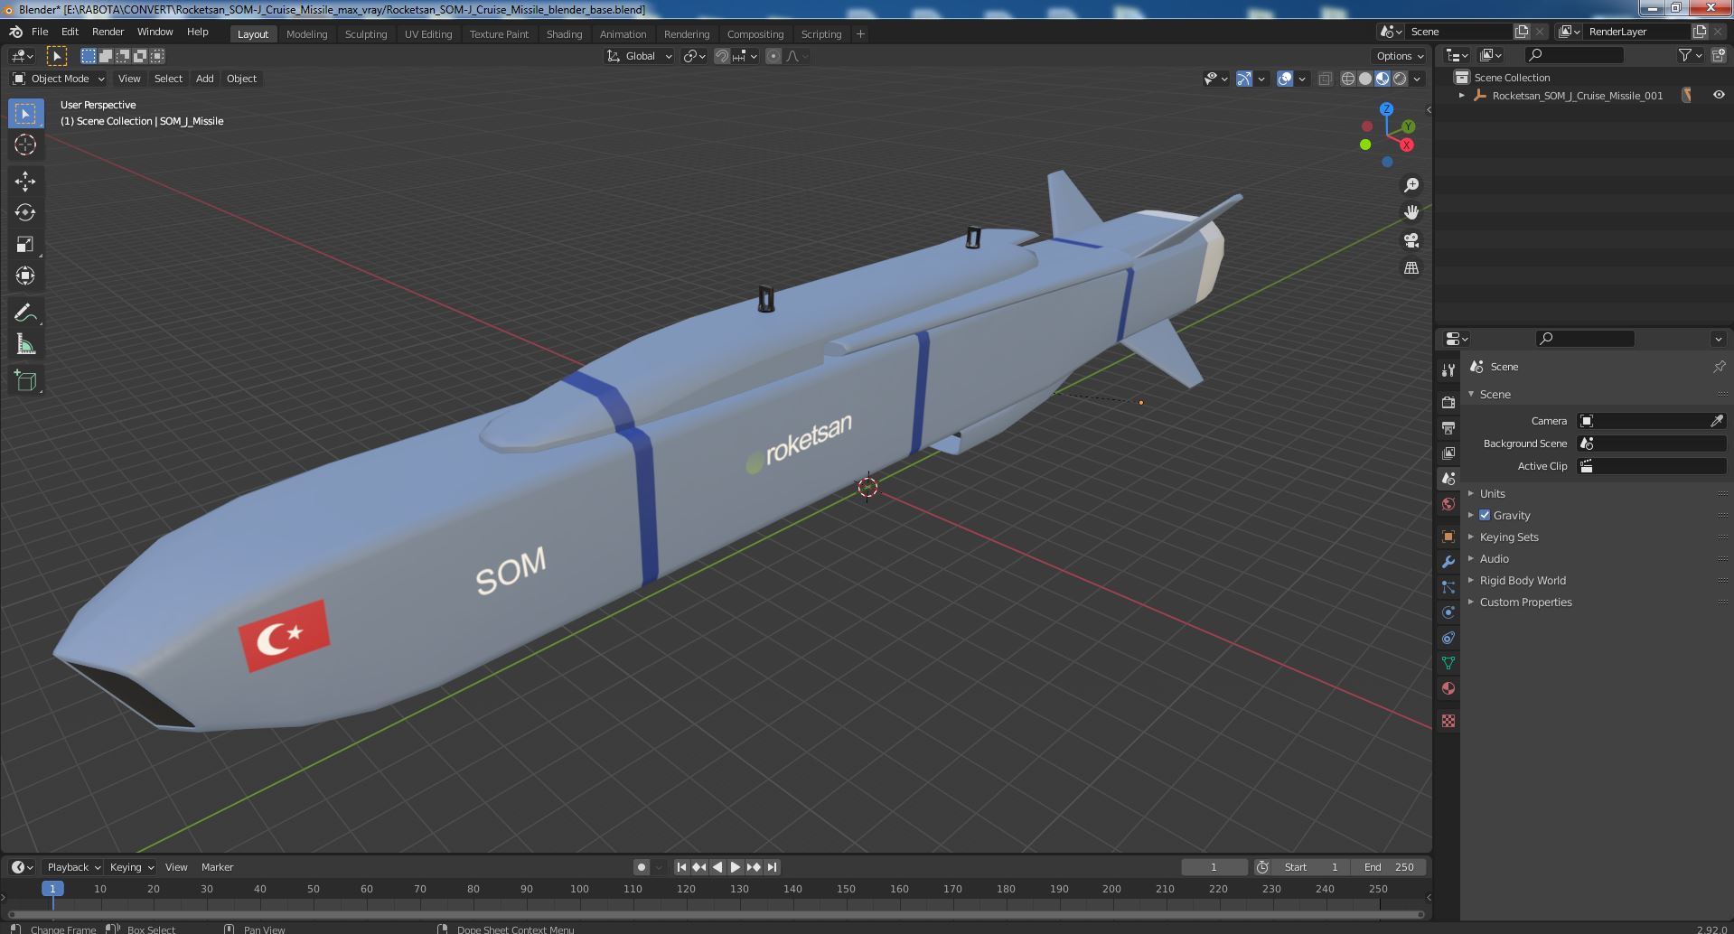The width and height of the screenshot is (1734, 934).
Task: Switch to wireframe shading mode
Action: [1348, 79]
